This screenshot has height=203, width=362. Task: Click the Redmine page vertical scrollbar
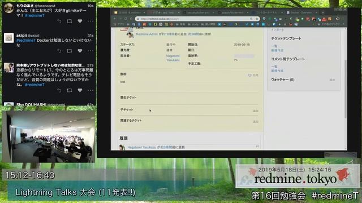(x=346, y=89)
